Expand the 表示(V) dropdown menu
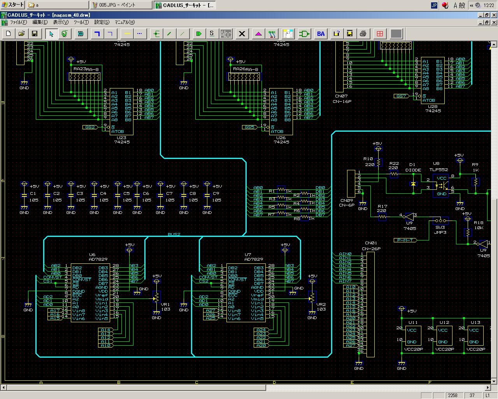The height and width of the screenshot is (399, 498). (61, 22)
